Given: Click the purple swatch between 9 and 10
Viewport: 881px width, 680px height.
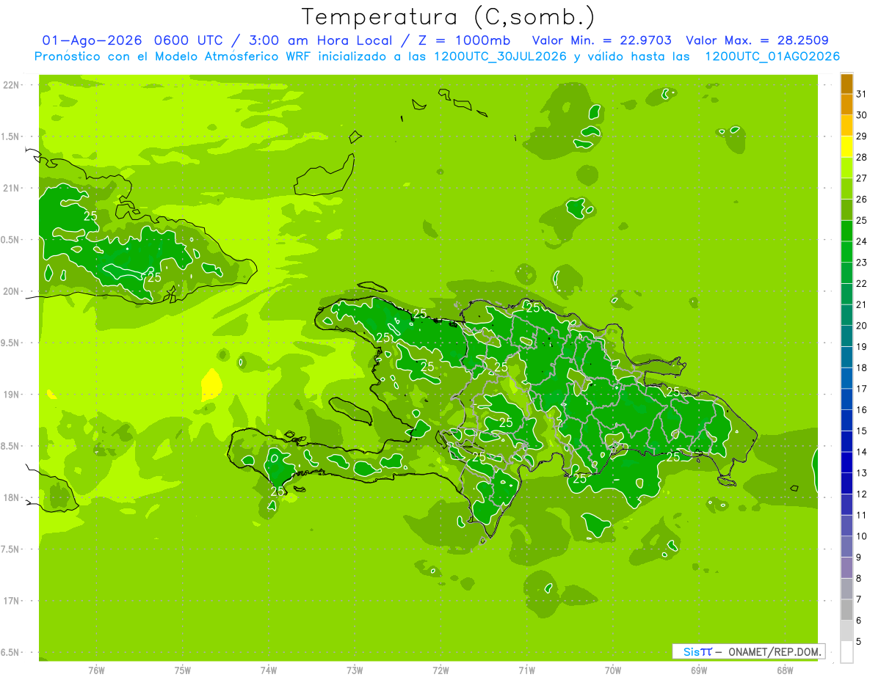Looking at the screenshot, I should click(x=846, y=546).
